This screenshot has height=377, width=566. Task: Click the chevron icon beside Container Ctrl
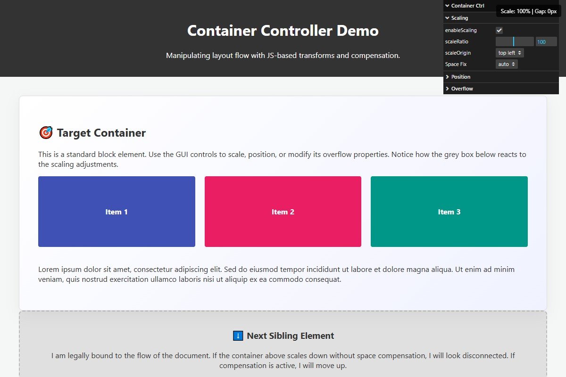(x=447, y=6)
